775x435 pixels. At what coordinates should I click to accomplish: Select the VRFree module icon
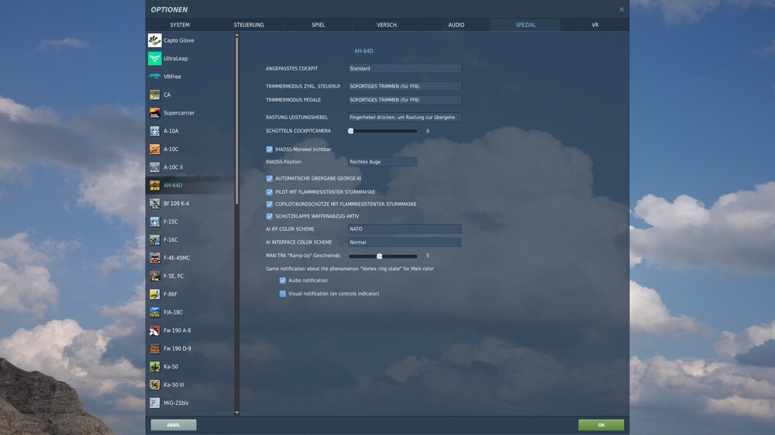[x=155, y=77]
